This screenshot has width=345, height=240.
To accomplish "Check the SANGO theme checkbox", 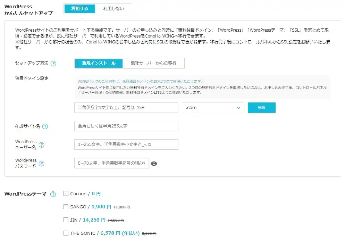I will (x=66, y=207).
